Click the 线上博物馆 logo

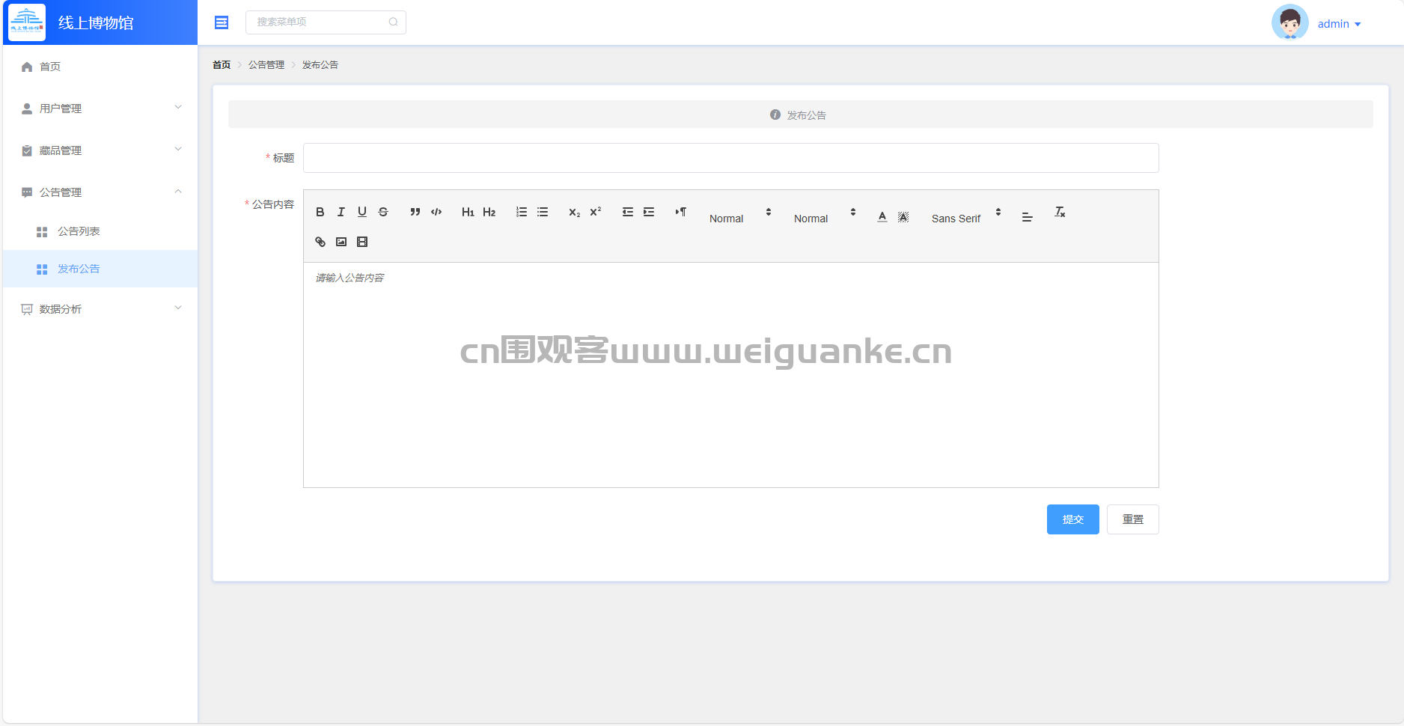[x=27, y=22]
